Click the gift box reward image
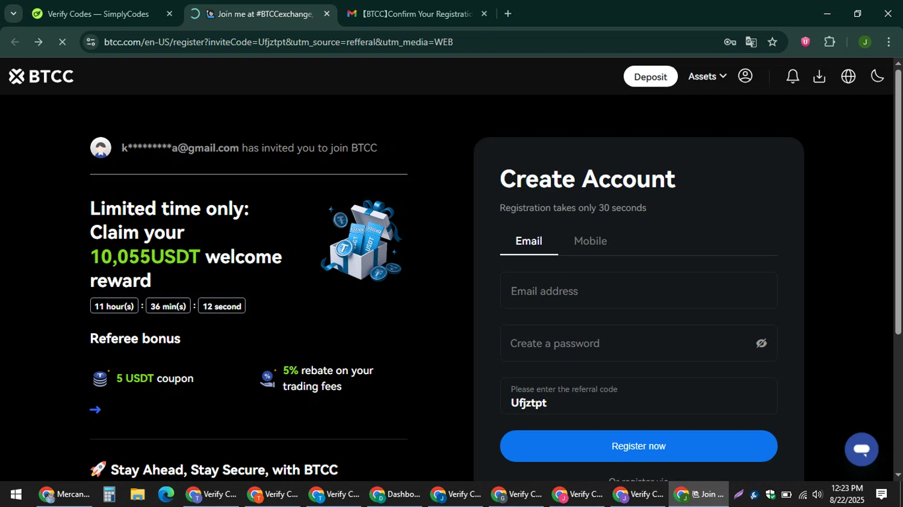The image size is (903, 507). pos(361,241)
